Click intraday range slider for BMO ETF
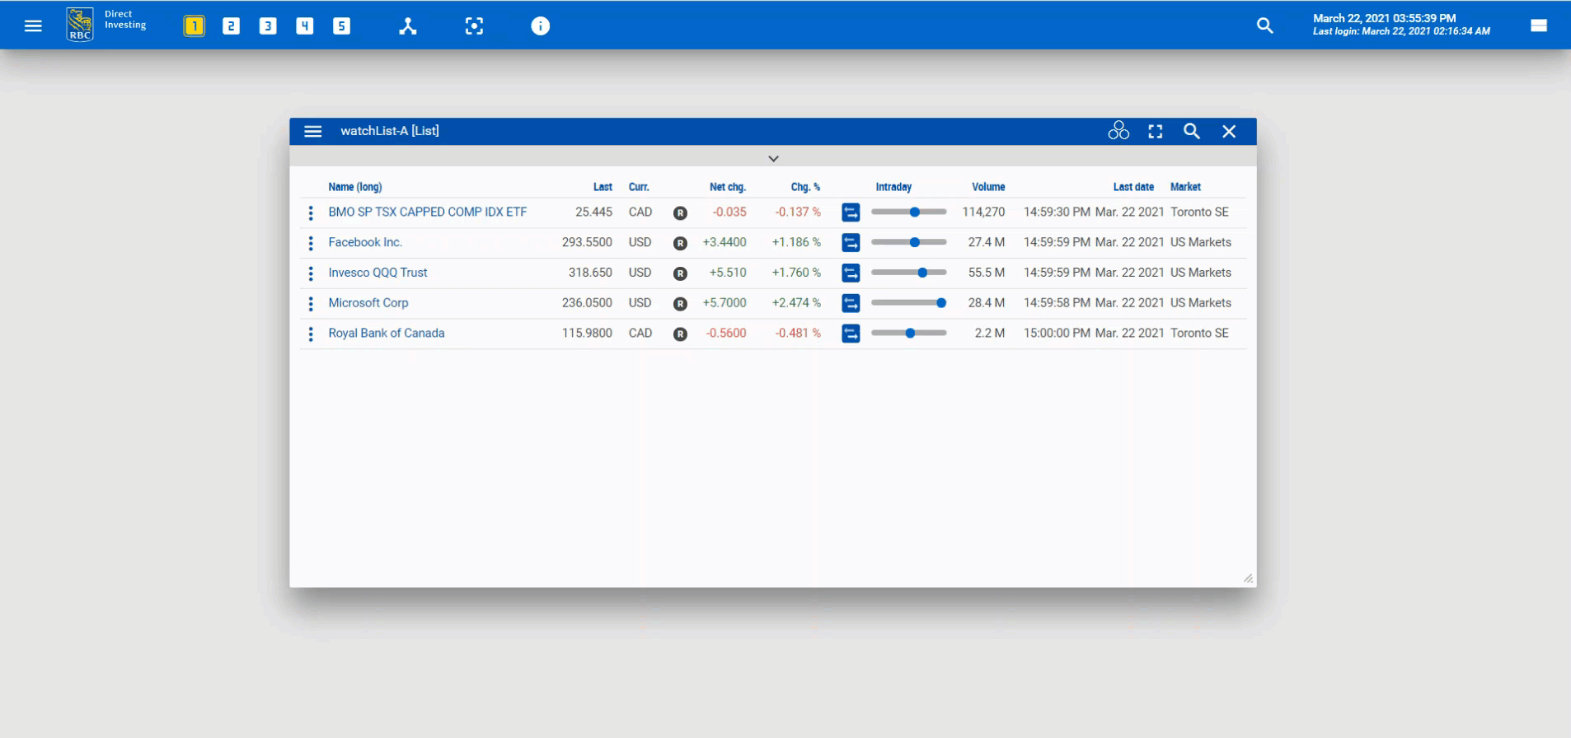Image resolution: width=1571 pixels, height=738 pixels. coord(908,212)
